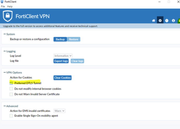Collapse the Advanced section

point(5,106)
